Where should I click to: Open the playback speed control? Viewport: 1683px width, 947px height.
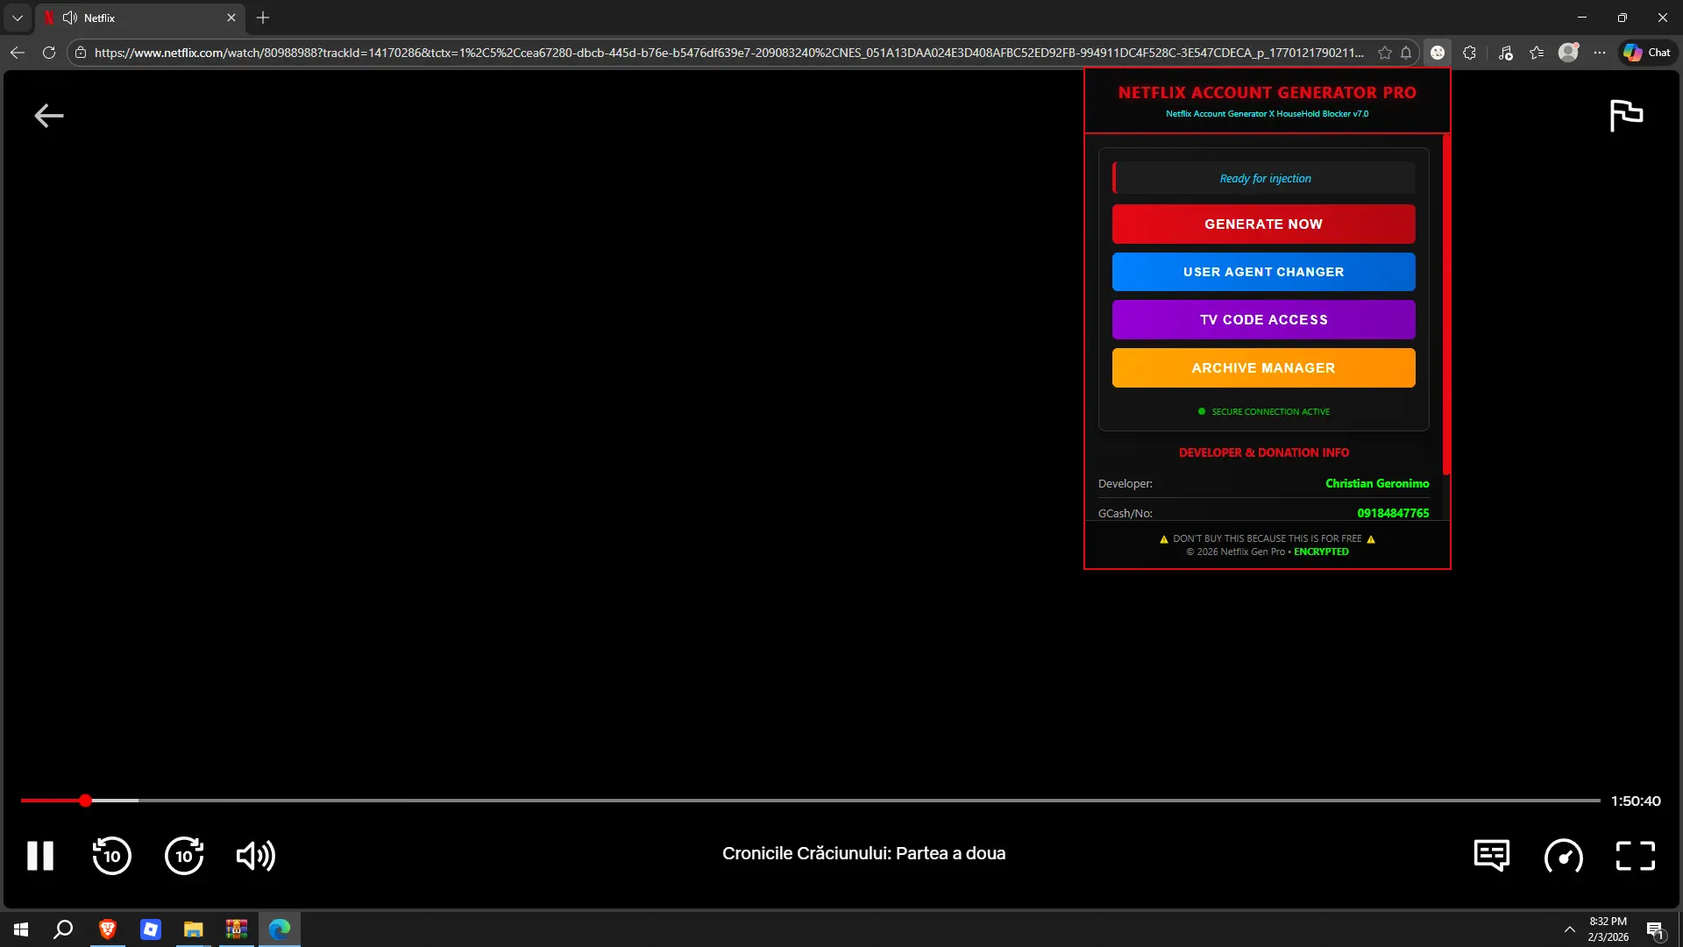[x=1564, y=856]
